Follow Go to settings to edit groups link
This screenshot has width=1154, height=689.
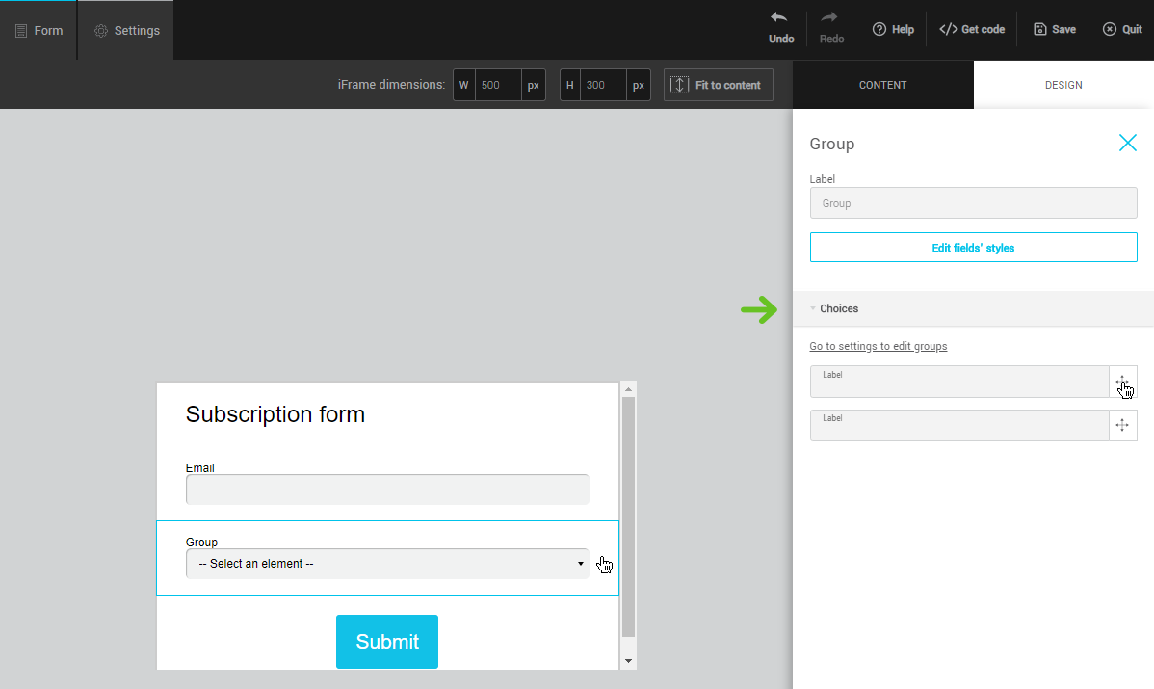click(x=878, y=347)
